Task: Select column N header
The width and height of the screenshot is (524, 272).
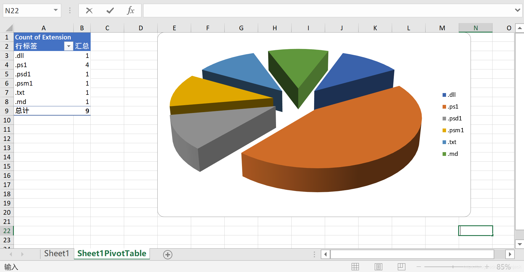Action: (x=475, y=28)
